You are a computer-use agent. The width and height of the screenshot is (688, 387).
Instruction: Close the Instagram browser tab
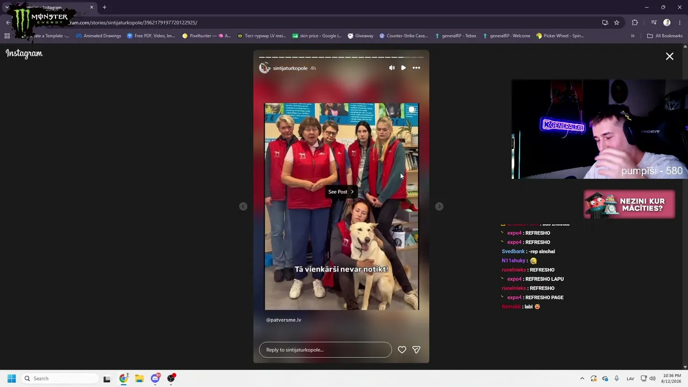[x=91, y=8]
